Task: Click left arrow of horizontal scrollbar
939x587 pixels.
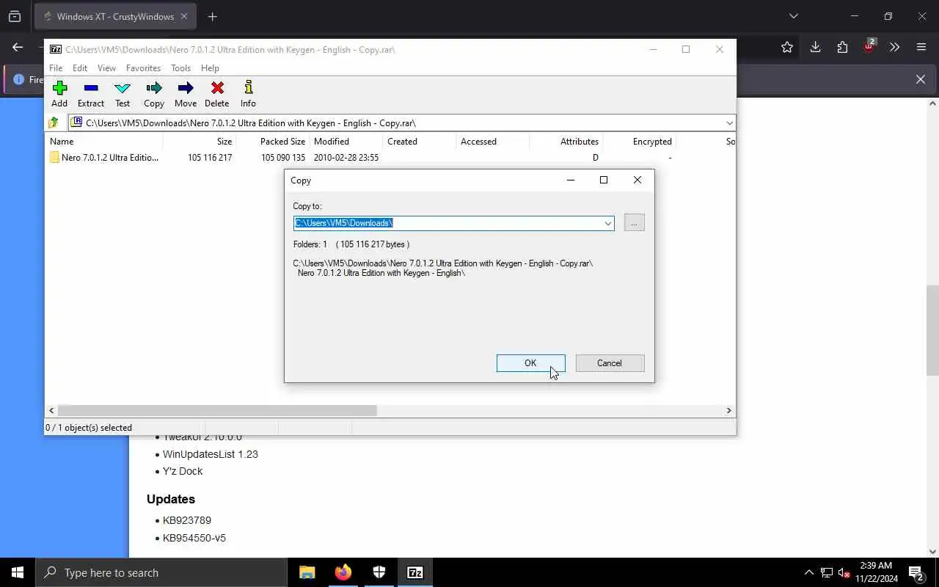Action: tap(51, 411)
